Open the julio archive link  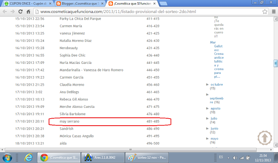click(x=214, y=118)
